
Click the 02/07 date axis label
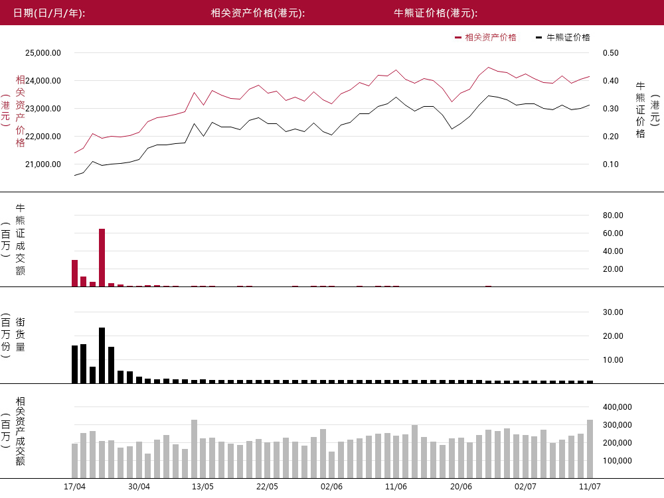pyautogui.click(x=525, y=487)
